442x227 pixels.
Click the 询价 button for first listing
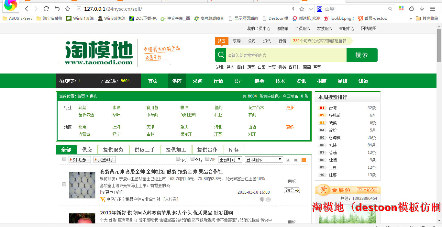292,190
